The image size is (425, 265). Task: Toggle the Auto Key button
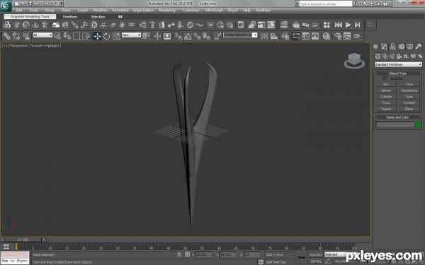coord(315,254)
